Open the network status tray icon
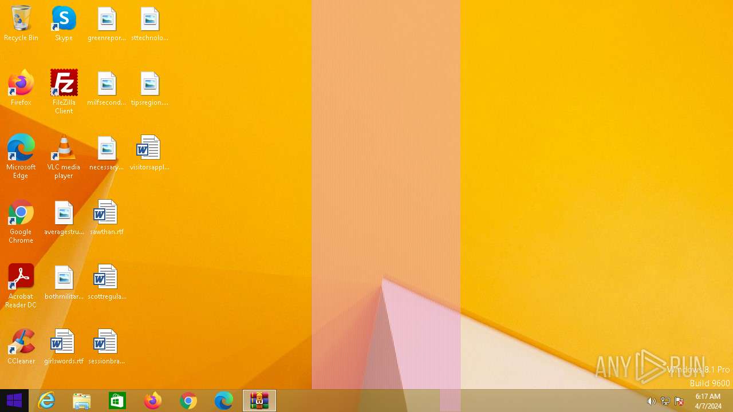 pos(665,401)
